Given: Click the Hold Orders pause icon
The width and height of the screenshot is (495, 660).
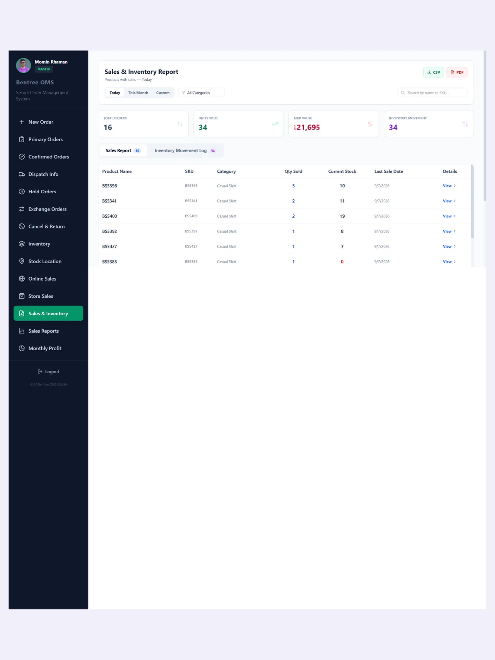Looking at the screenshot, I should point(21,192).
